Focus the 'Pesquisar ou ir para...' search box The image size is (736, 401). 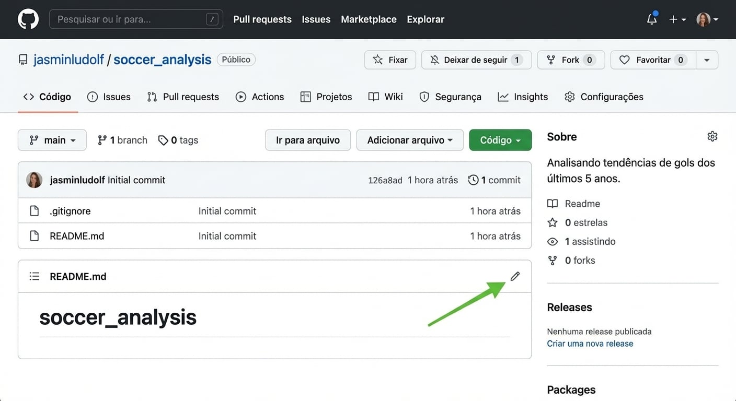coord(136,19)
